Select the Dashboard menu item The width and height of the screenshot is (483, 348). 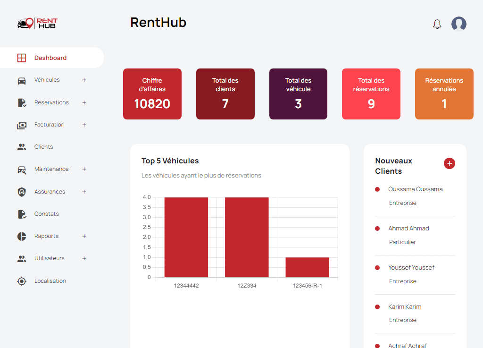click(50, 58)
